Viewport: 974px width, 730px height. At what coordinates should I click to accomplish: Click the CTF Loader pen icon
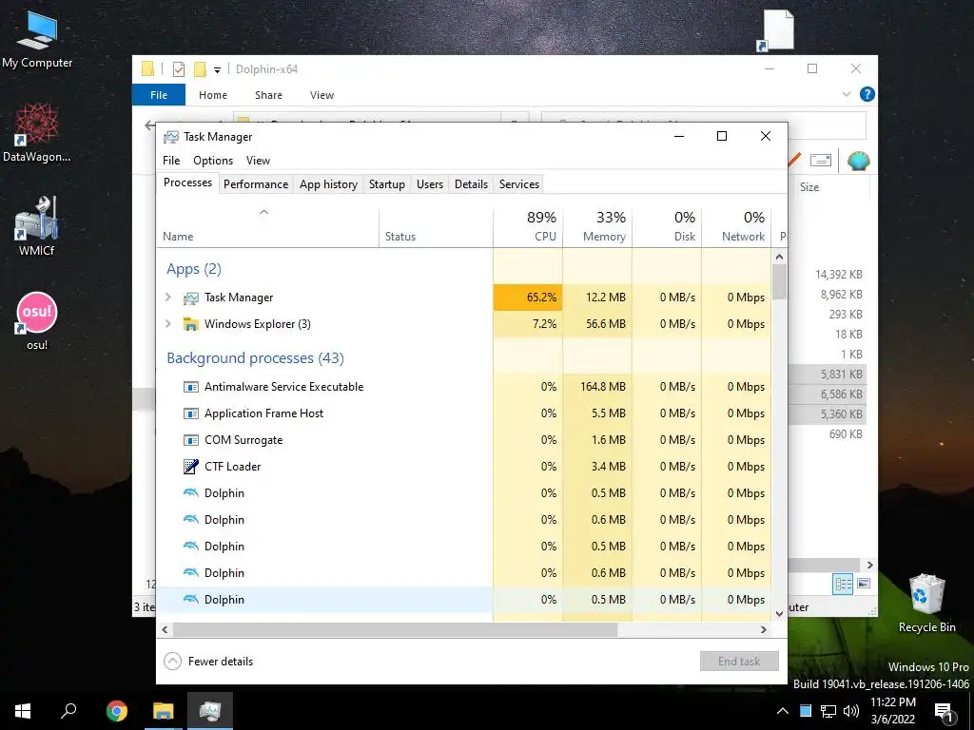(190, 466)
